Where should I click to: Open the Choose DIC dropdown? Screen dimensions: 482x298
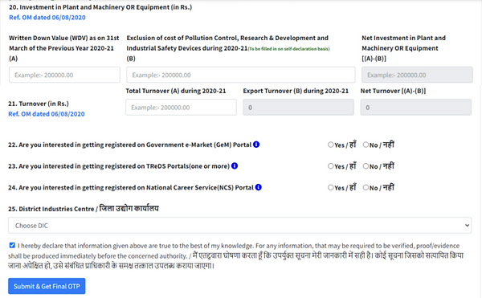coord(239,226)
